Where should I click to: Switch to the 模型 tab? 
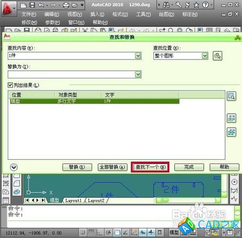pos(54,200)
